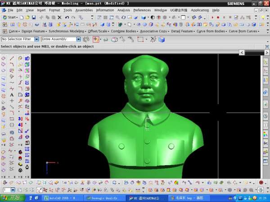Click the clock icon in bottom toolbar
The image size is (270, 202).
[x=261, y=190]
